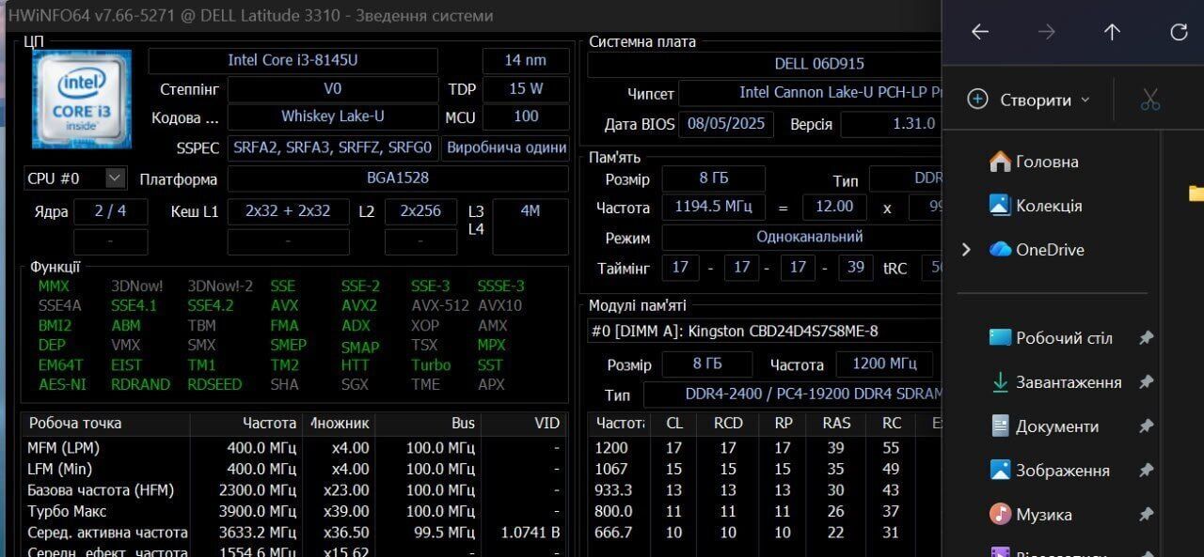
Task: Open the Зображення folder
Action: coord(1062,471)
